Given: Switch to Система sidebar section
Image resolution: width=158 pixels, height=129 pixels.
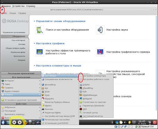Looking at the screenshot, I should [22, 44].
